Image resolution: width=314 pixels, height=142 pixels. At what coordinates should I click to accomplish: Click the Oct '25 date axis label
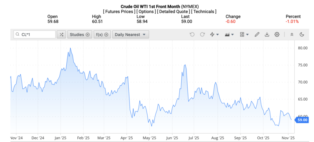[263, 138]
